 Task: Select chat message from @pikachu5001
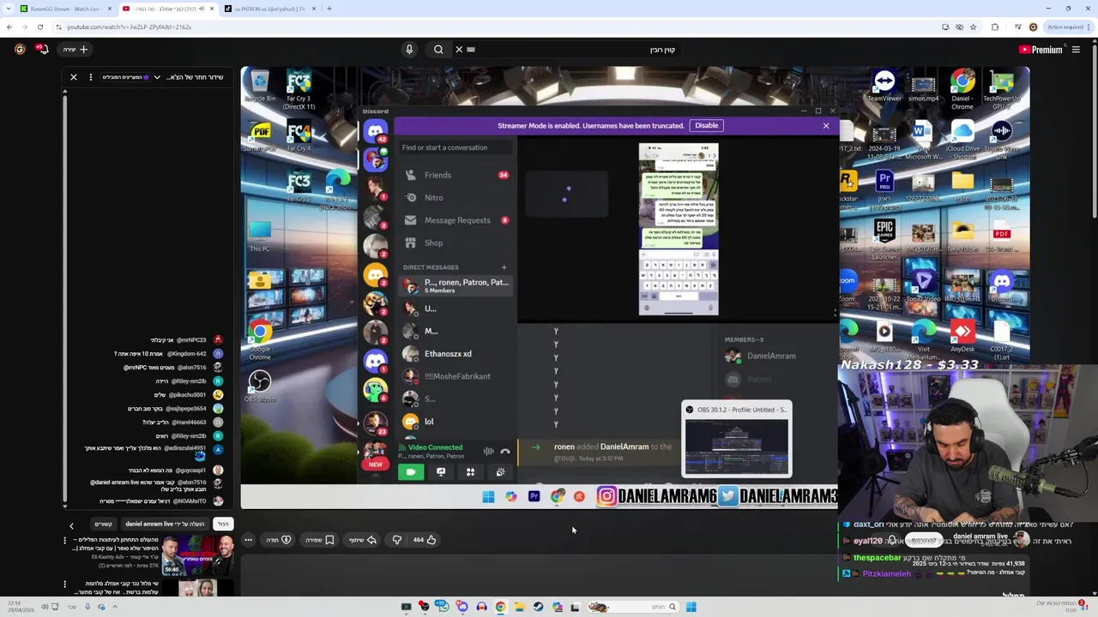[188, 395]
